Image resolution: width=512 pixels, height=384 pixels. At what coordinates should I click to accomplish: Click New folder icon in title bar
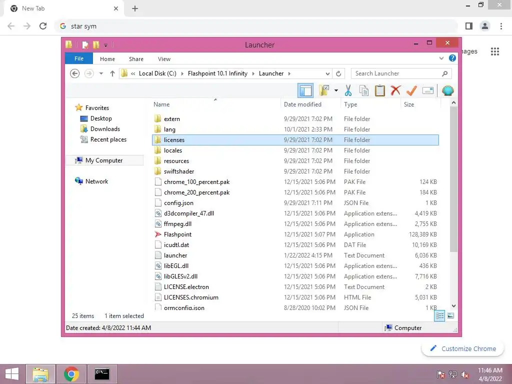[96, 44]
